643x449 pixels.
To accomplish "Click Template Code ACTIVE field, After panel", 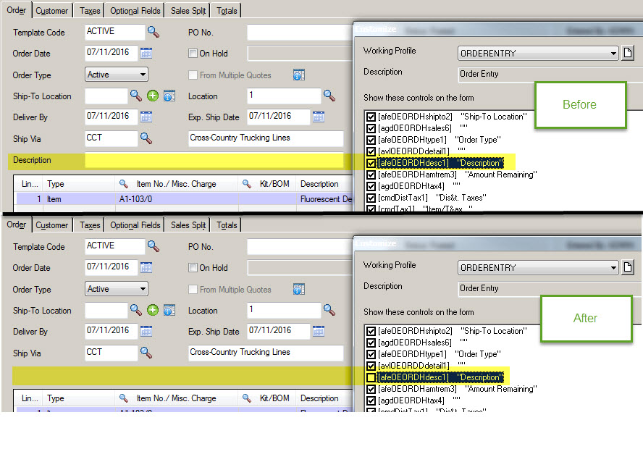I will (115, 246).
